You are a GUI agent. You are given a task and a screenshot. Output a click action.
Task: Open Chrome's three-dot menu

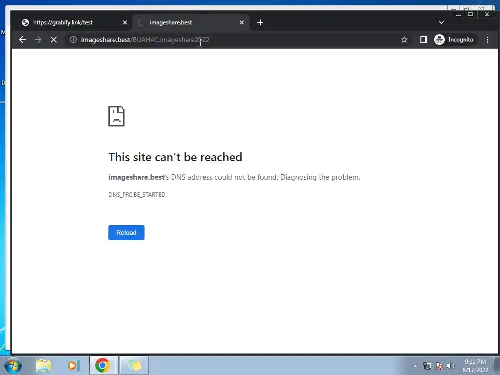coord(487,40)
